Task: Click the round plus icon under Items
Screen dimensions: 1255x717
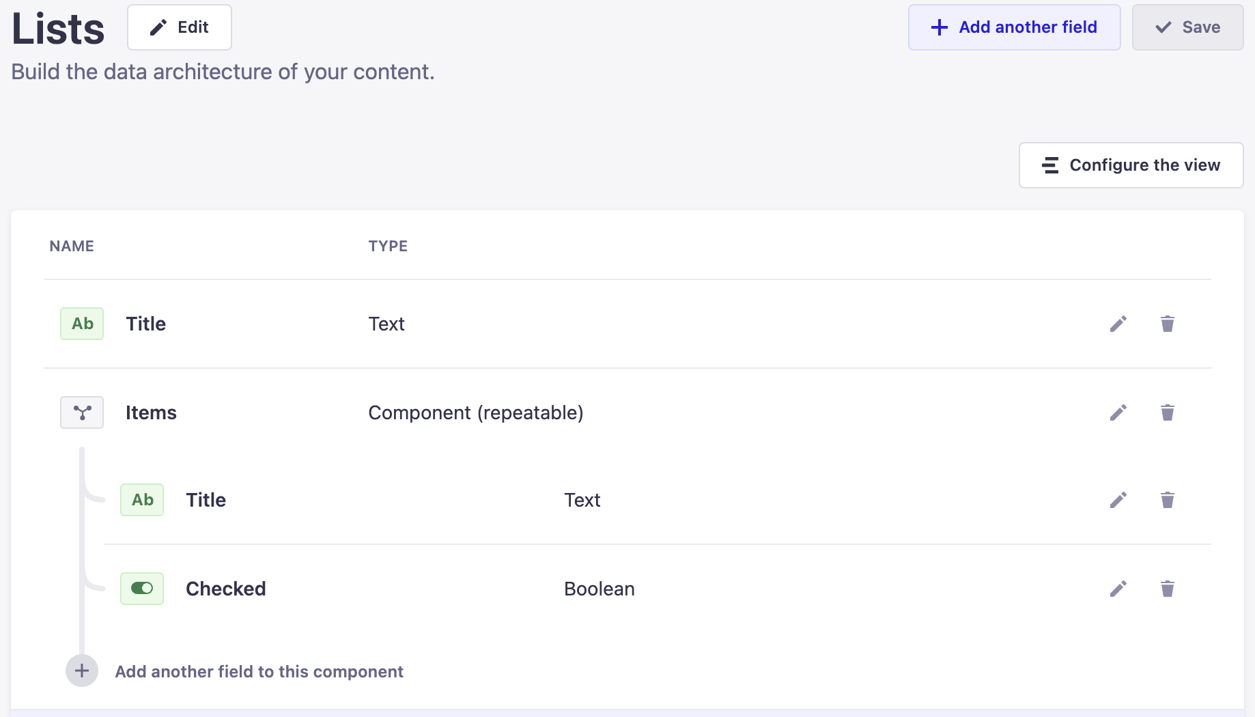Action: [x=82, y=671]
